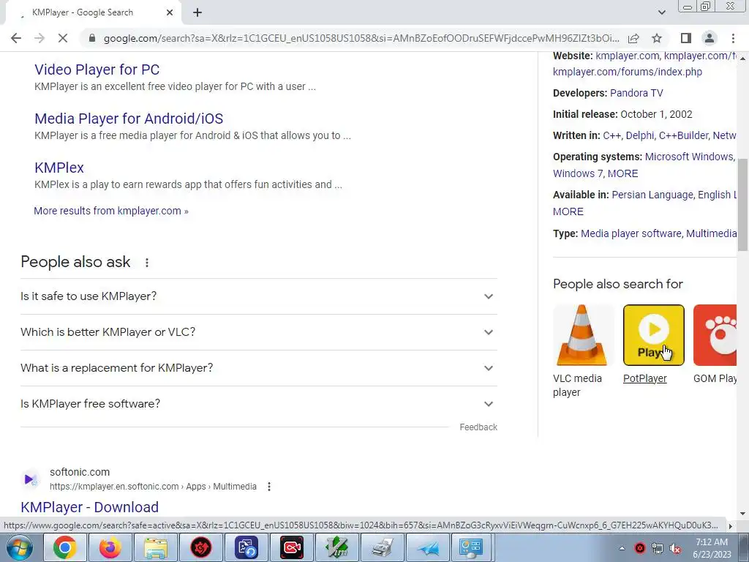Open the tab search dropdown arrow

pyautogui.click(x=661, y=12)
